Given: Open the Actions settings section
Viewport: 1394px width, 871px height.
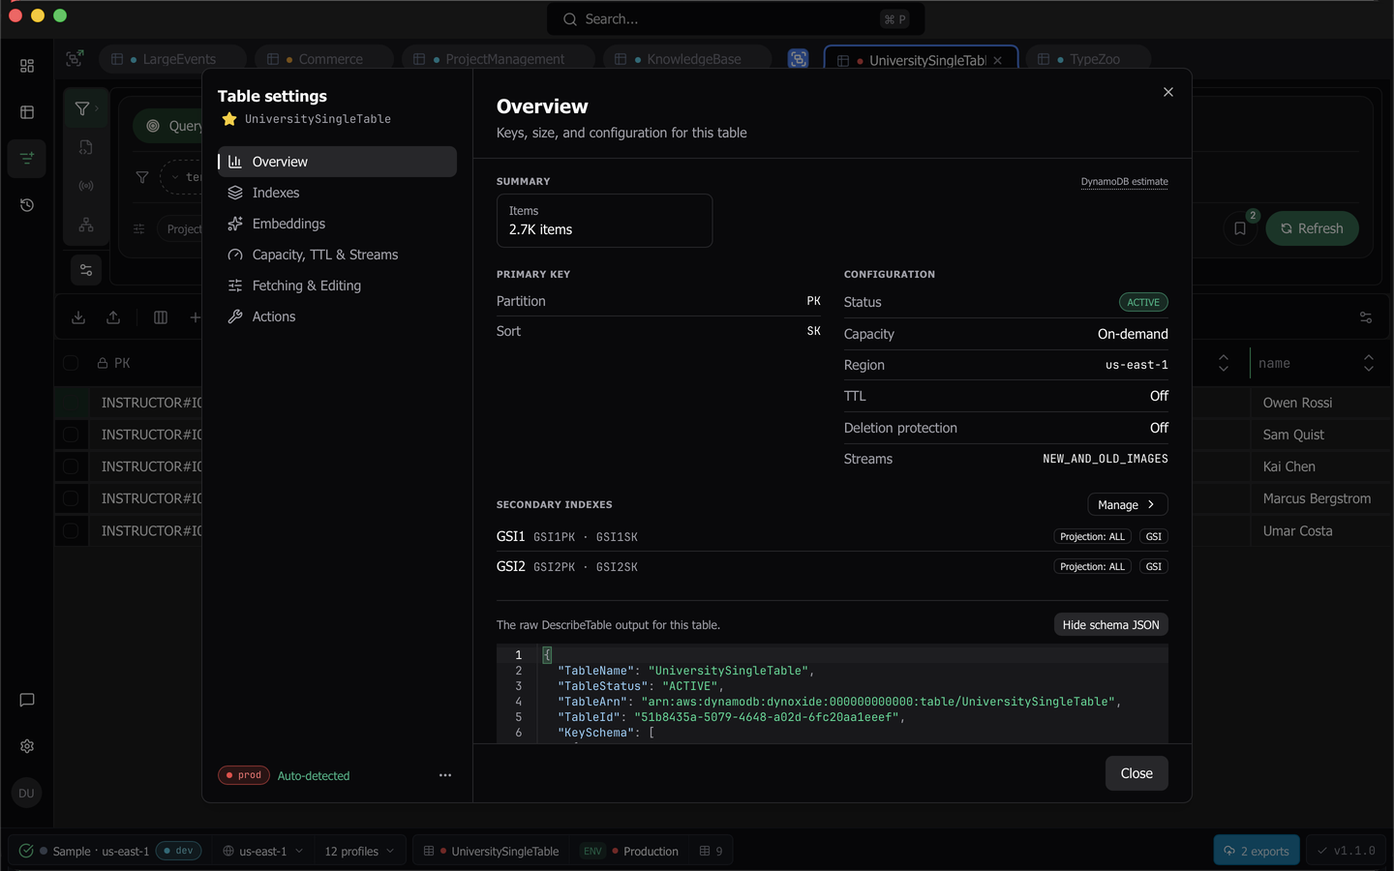Looking at the screenshot, I should point(337,316).
